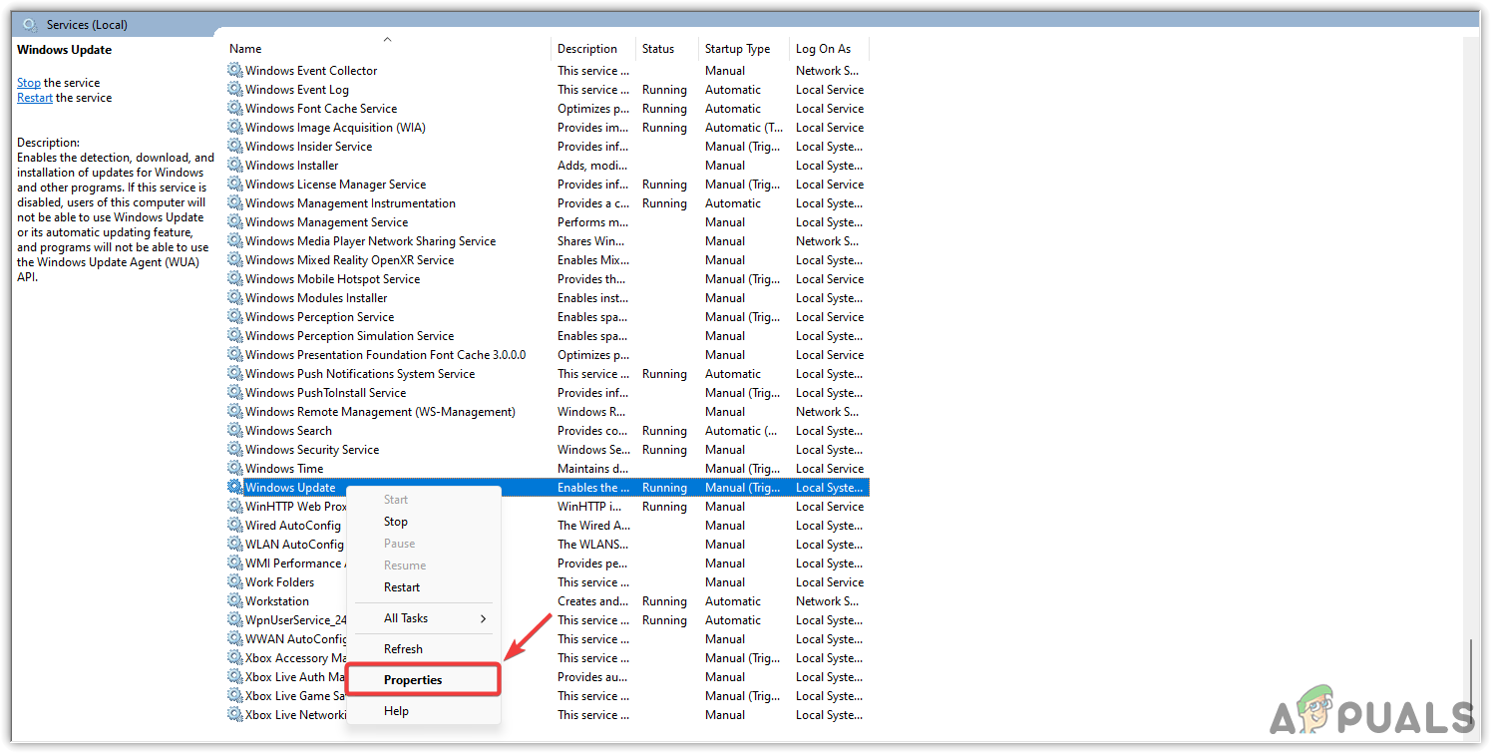Click the Windows PushToInstall Service icon

235,393
